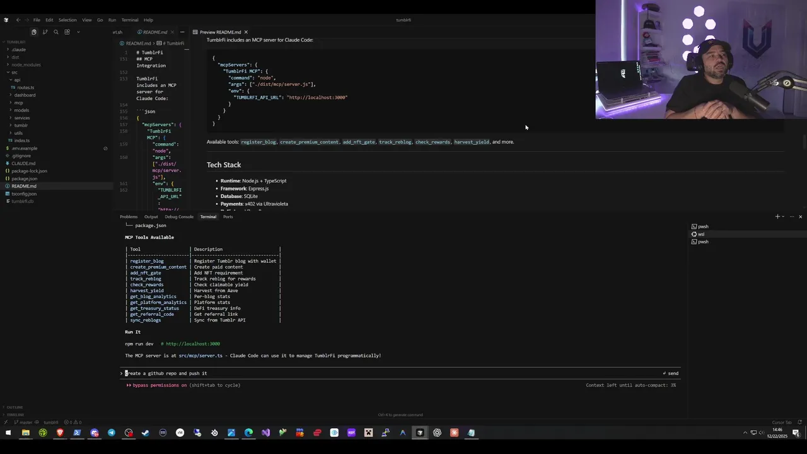Open the Run menu

[x=112, y=20]
